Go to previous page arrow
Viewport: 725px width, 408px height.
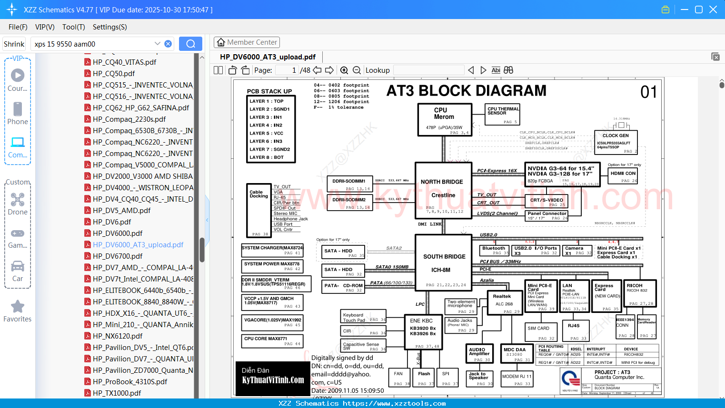317,70
